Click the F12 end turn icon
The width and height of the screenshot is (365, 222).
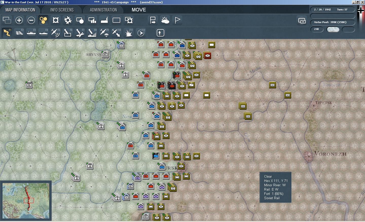(141, 33)
